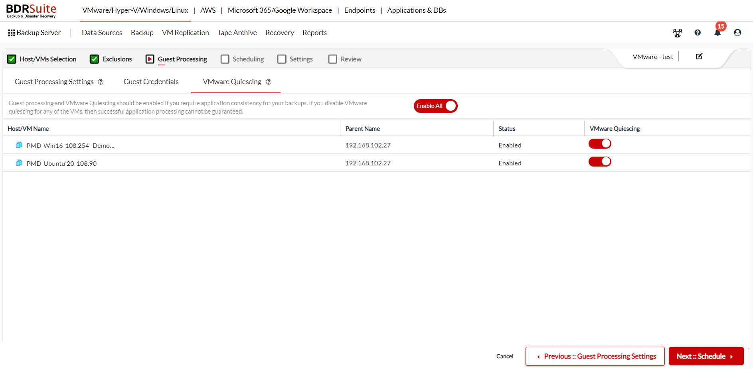Toggle VMware Quiescing for PMD-Ubuntu'20-108.90
The width and height of the screenshot is (753, 369).
pos(600,161)
